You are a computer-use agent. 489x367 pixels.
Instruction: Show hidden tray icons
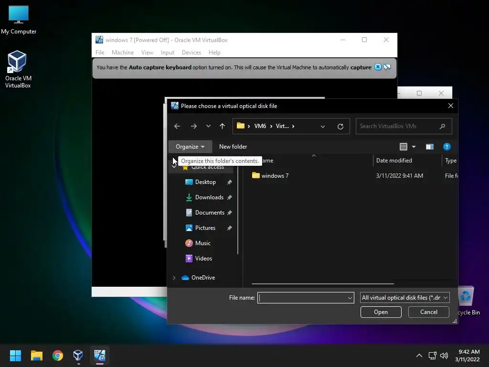click(419, 356)
